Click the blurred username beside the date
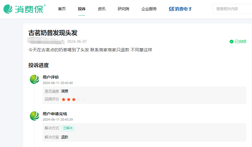Image resolution: width=252 pixels, height=147 pixels. tap(46, 41)
